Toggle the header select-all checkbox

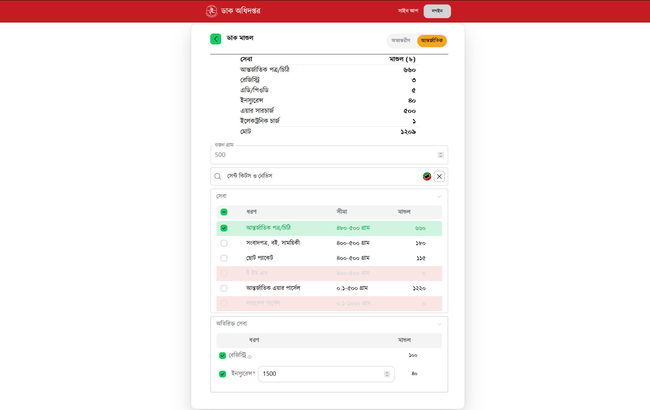[224, 212]
